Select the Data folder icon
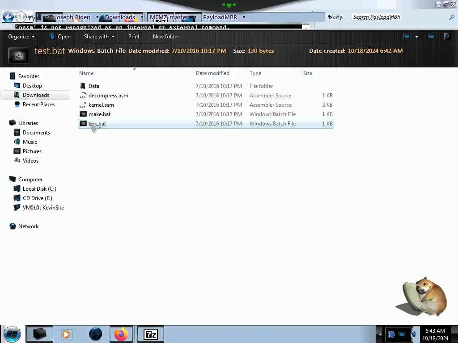Image resolution: width=458 pixels, height=343 pixels. [x=83, y=86]
